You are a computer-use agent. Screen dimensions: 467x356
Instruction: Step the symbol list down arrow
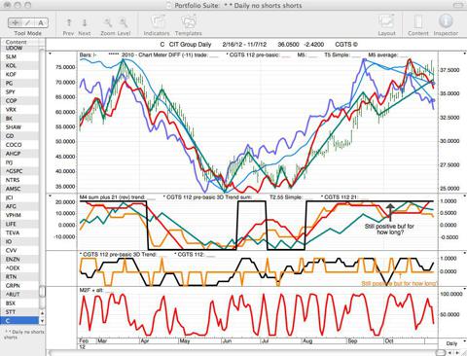[x=42, y=321]
